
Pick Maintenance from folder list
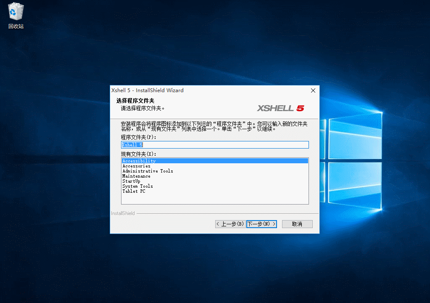tap(215, 176)
